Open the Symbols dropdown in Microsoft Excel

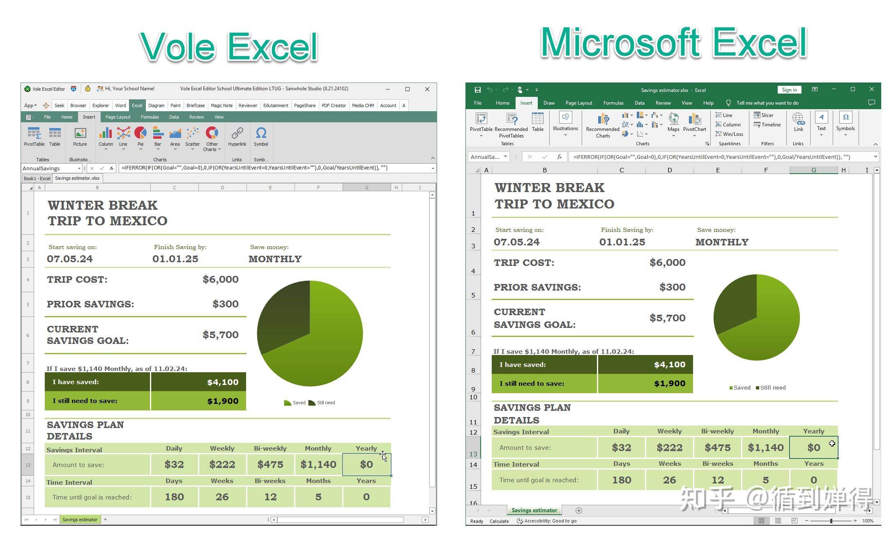point(845,135)
